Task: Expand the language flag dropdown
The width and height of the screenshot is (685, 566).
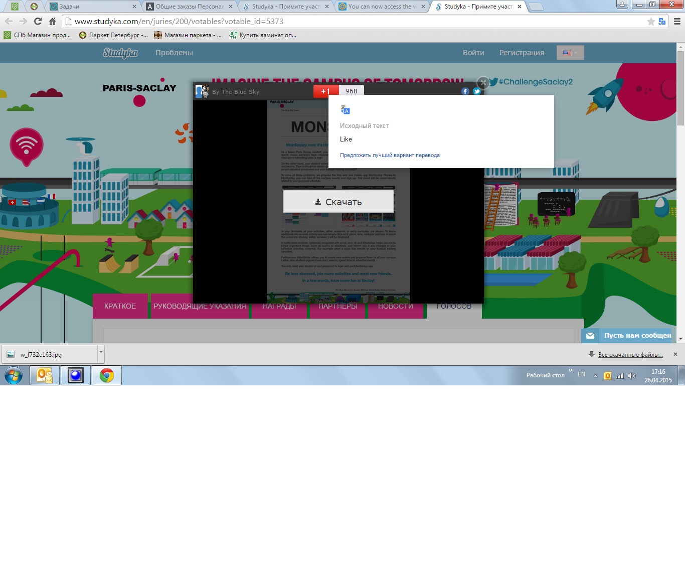Action: click(570, 53)
